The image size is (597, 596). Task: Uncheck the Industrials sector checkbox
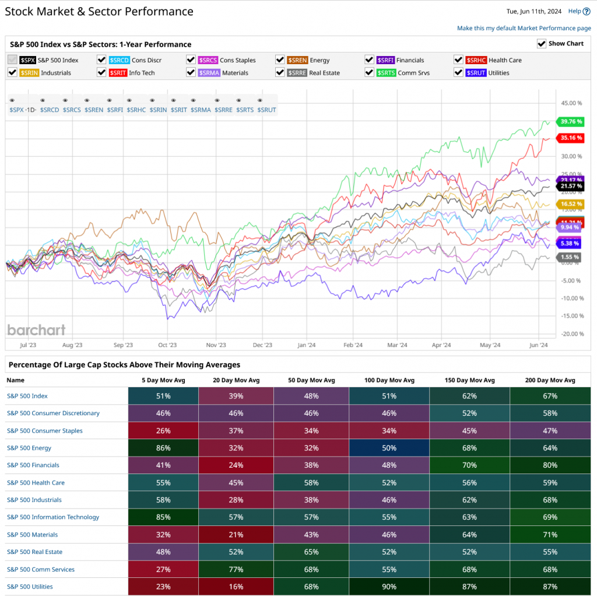click(13, 72)
